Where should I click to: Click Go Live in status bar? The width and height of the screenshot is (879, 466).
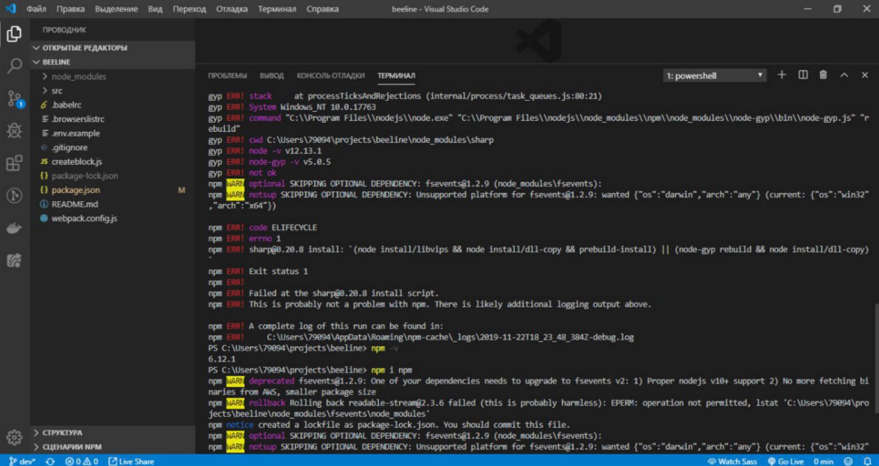pyautogui.click(x=786, y=461)
